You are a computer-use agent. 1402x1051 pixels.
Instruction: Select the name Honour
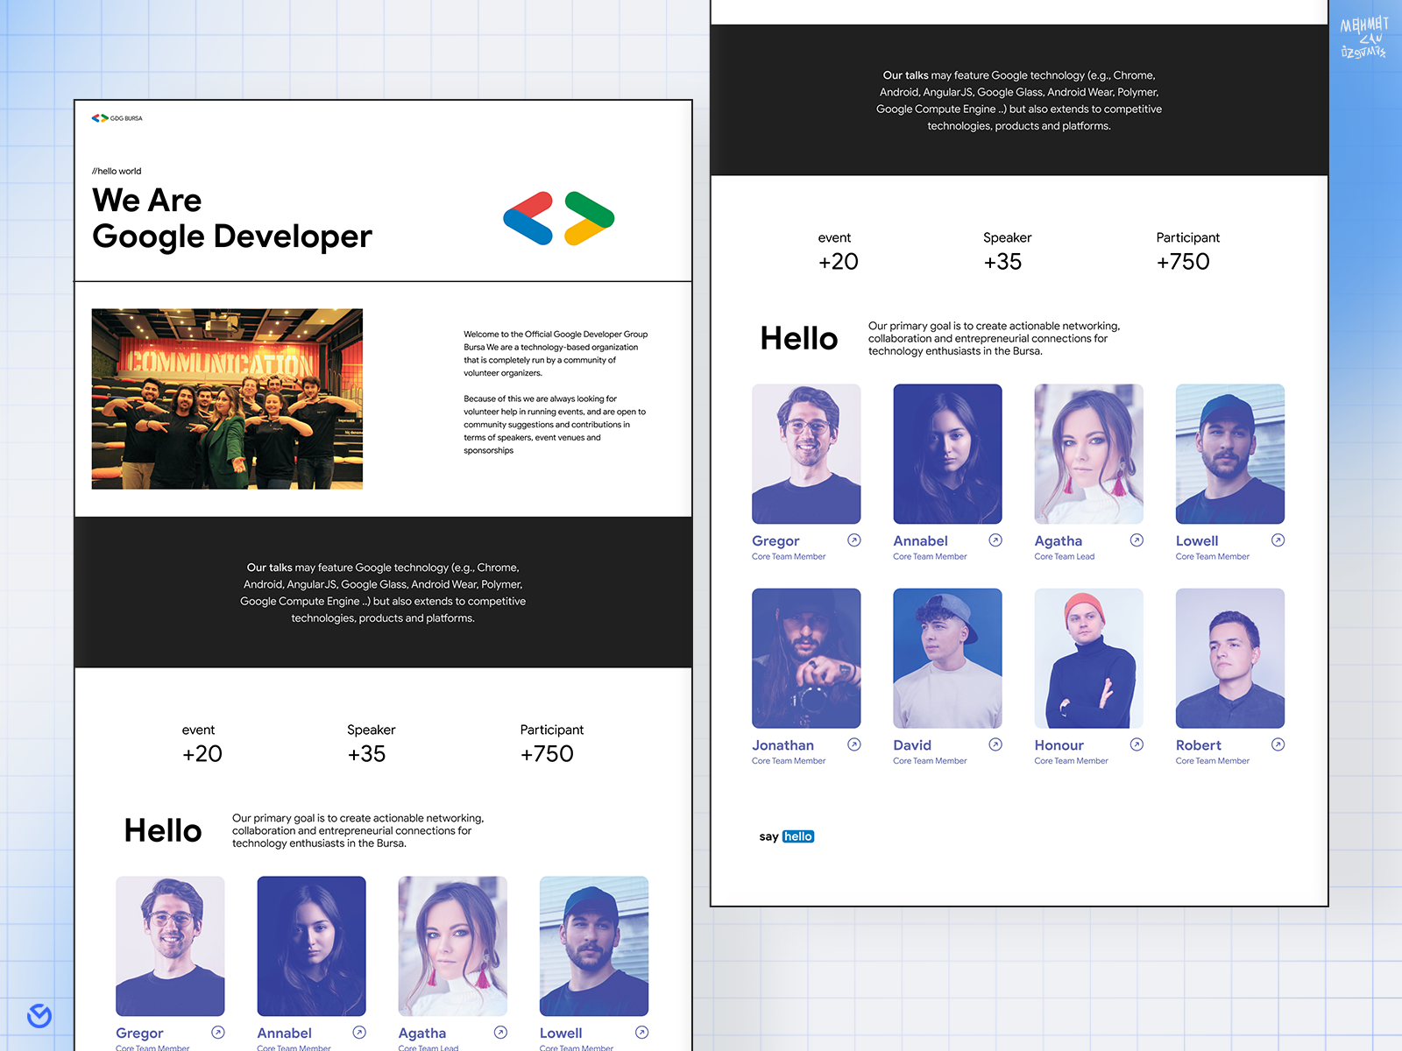pyautogui.click(x=1059, y=745)
